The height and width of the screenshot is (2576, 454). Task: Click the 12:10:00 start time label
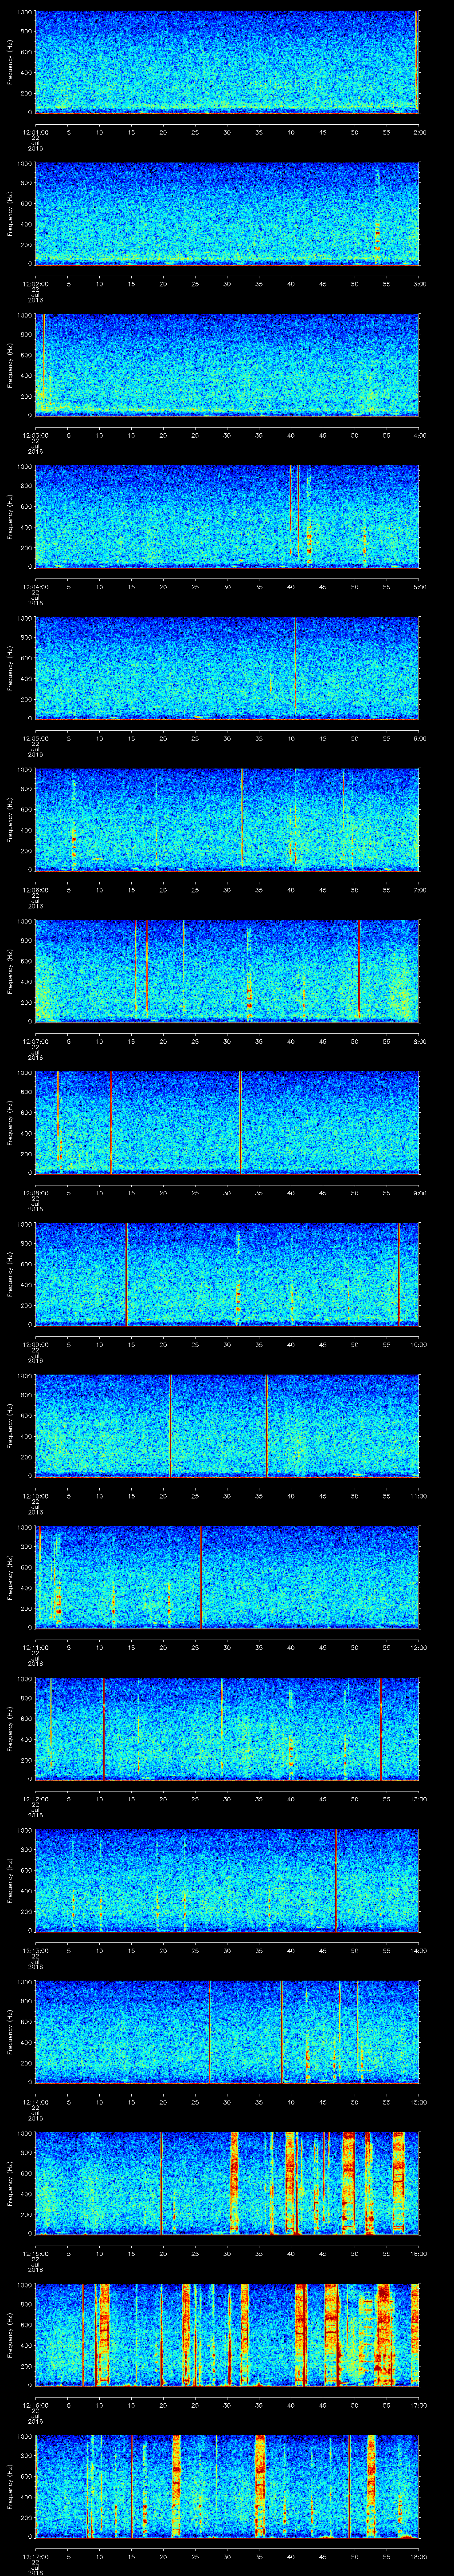(35, 1496)
